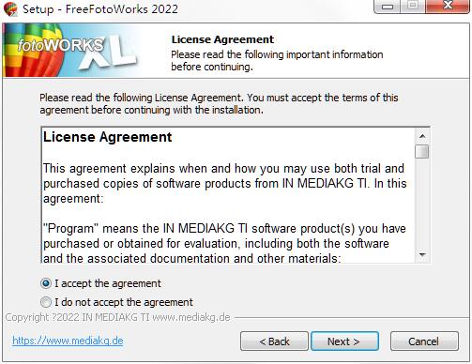Go back with the '< Back' button
Viewport: 472px width, 364px height.
tap(274, 341)
